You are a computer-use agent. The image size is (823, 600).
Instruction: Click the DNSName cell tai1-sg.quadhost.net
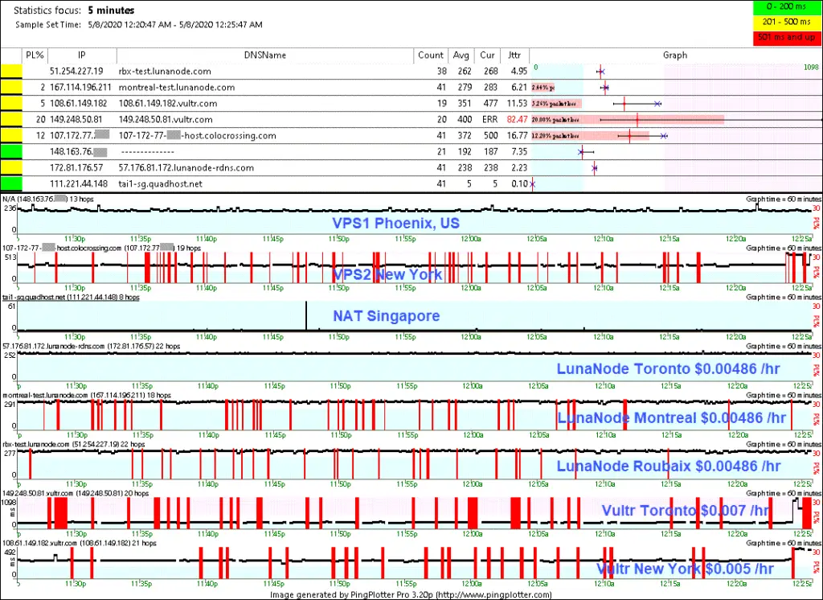(161, 184)
